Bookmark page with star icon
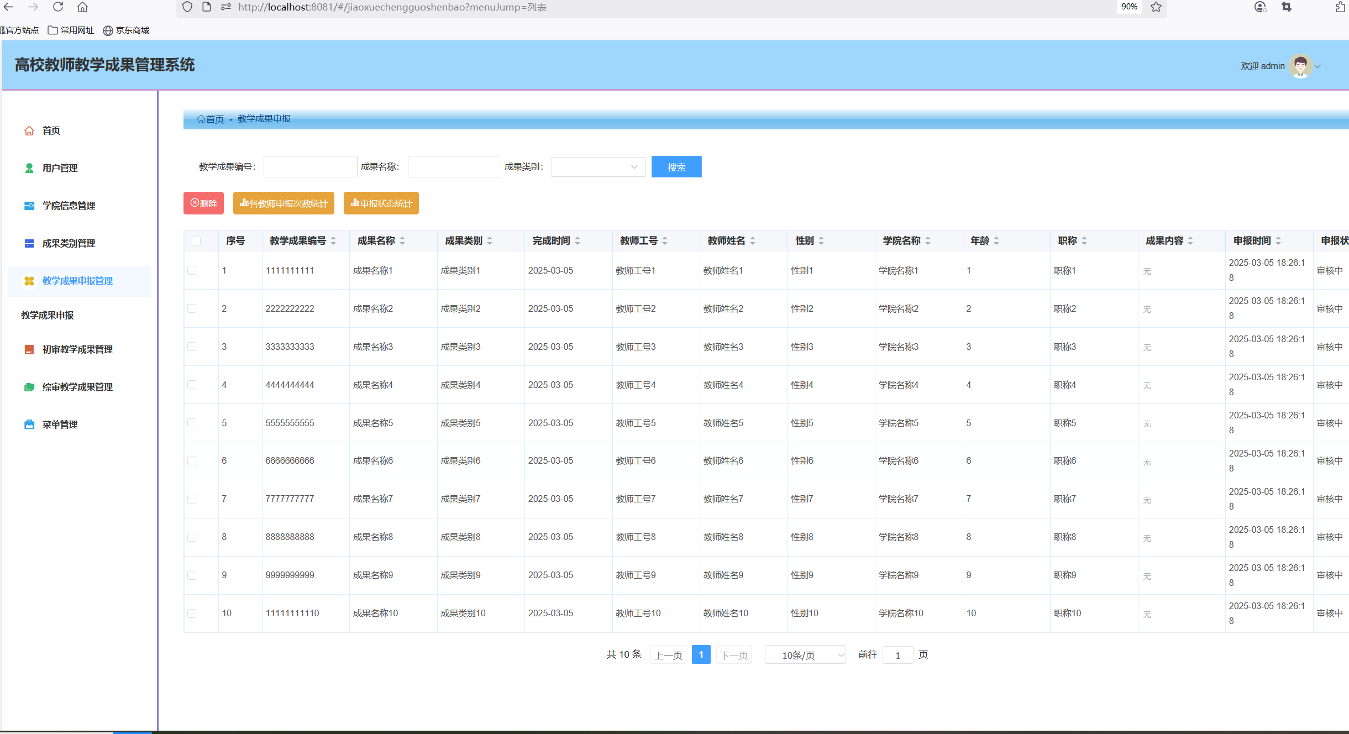1349x734 pixels. coord(1156,7)
